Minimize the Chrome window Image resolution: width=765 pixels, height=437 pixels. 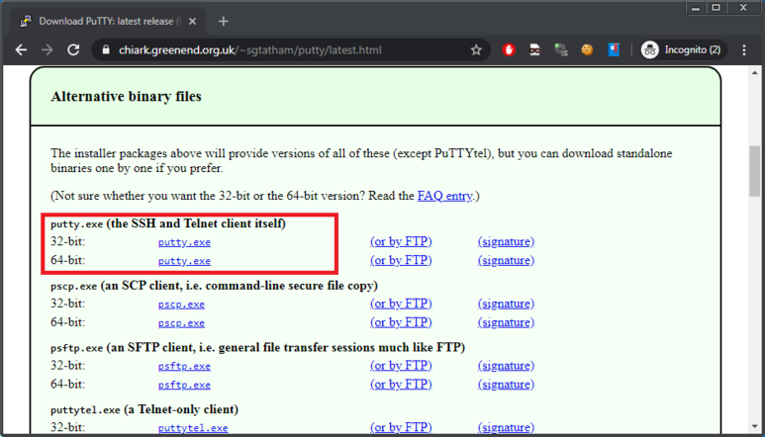coord(696,8)
